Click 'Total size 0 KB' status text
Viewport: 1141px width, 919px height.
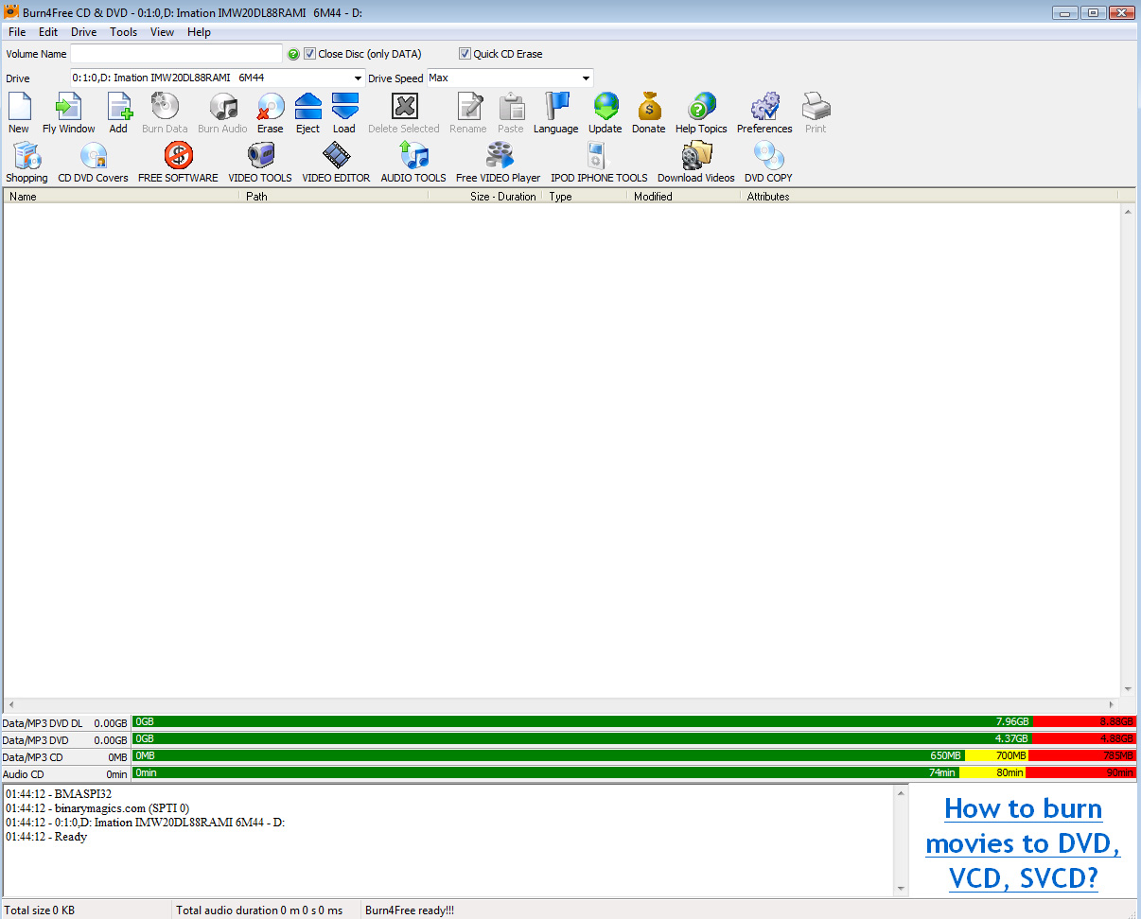tap(40, 910)
